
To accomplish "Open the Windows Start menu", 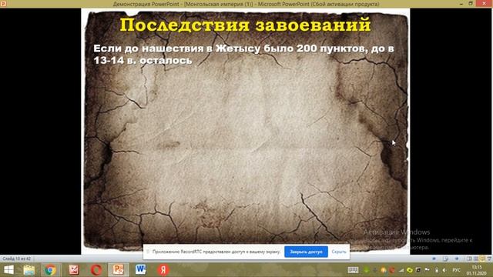I will click(x=8, y=270).
